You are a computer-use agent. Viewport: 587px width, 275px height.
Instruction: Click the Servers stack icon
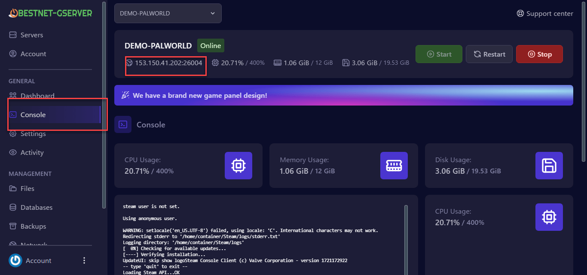[x=13, y=35]
